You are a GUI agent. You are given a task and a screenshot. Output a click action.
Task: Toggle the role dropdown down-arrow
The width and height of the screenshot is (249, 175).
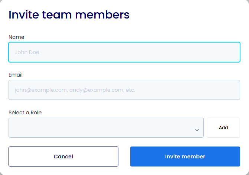(197, 130)
